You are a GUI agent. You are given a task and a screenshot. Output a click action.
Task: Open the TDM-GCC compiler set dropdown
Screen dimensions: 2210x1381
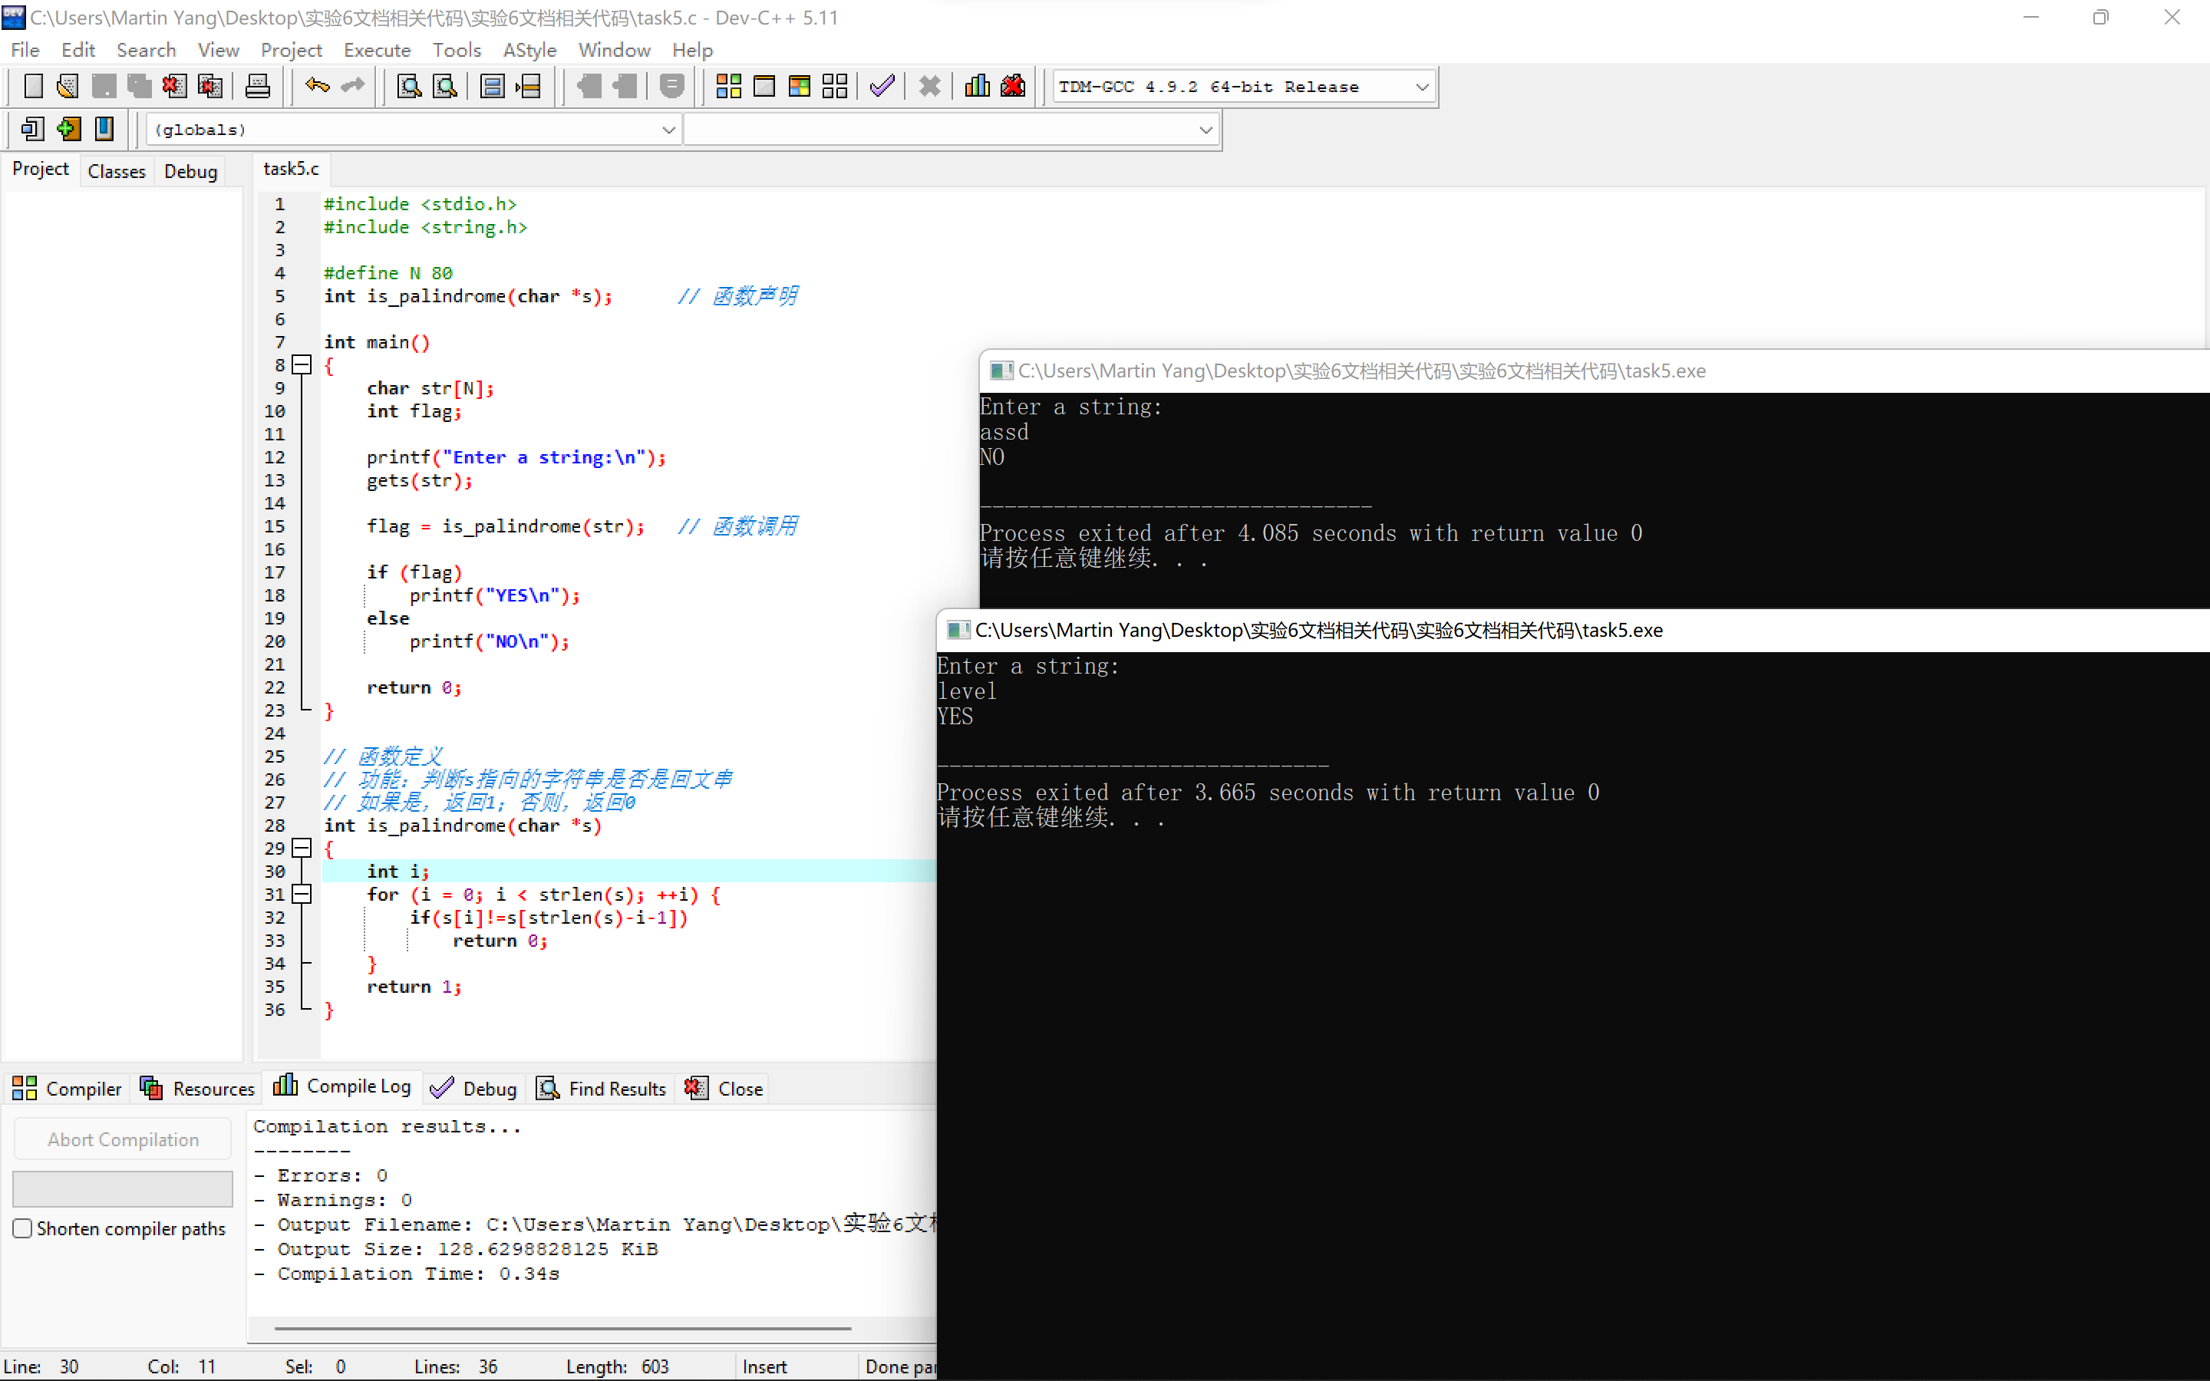(1421, 87)
